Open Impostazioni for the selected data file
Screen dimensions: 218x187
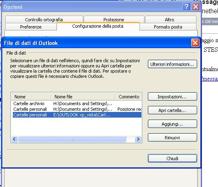(172, 97)
